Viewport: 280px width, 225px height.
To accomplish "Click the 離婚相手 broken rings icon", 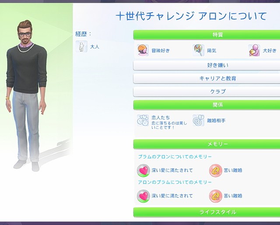I will 198,120.
